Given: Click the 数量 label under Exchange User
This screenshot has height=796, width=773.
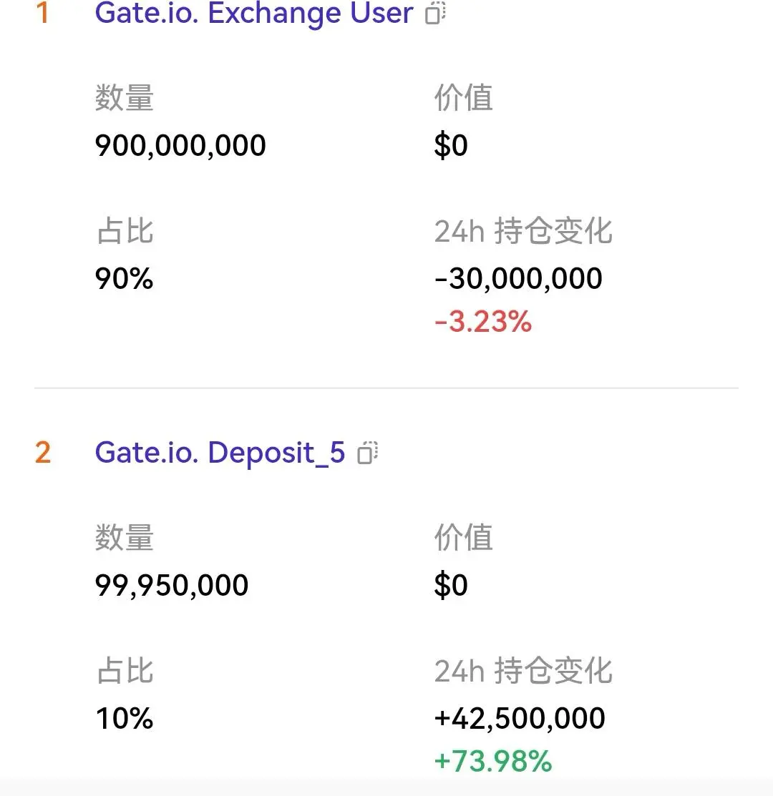Looking at the screenshot, I should click(x=124, y=98).
